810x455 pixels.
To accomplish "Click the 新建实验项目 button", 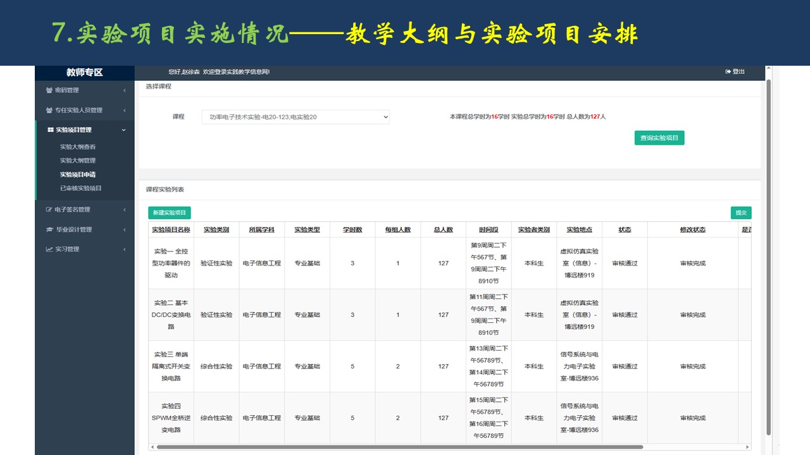I will point(169,213).
